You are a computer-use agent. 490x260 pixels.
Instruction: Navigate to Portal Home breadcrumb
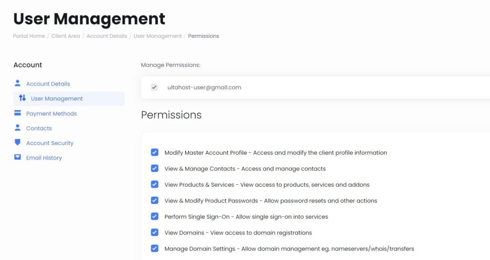(x=29, y=36)
